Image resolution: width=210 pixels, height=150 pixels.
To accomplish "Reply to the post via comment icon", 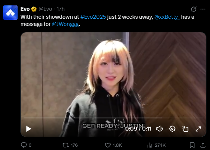I will click(x=24, y=145).
